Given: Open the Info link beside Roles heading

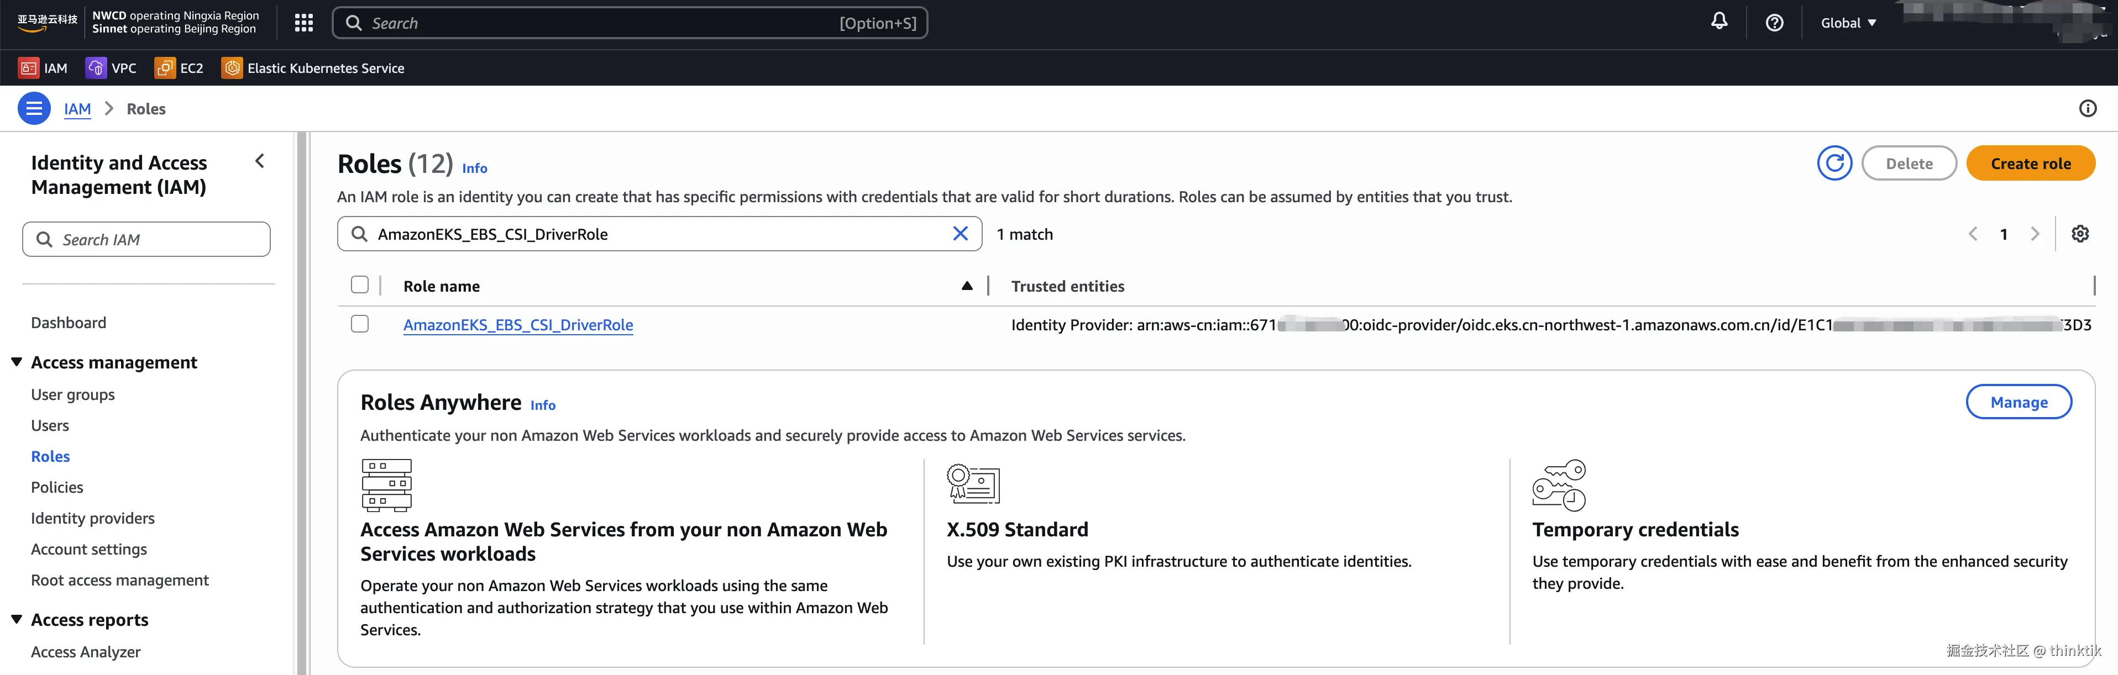Looking at the screenshot, I should (474, 168).
